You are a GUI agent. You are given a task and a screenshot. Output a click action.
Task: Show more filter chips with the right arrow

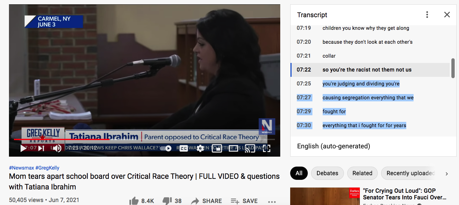[446, 174]
